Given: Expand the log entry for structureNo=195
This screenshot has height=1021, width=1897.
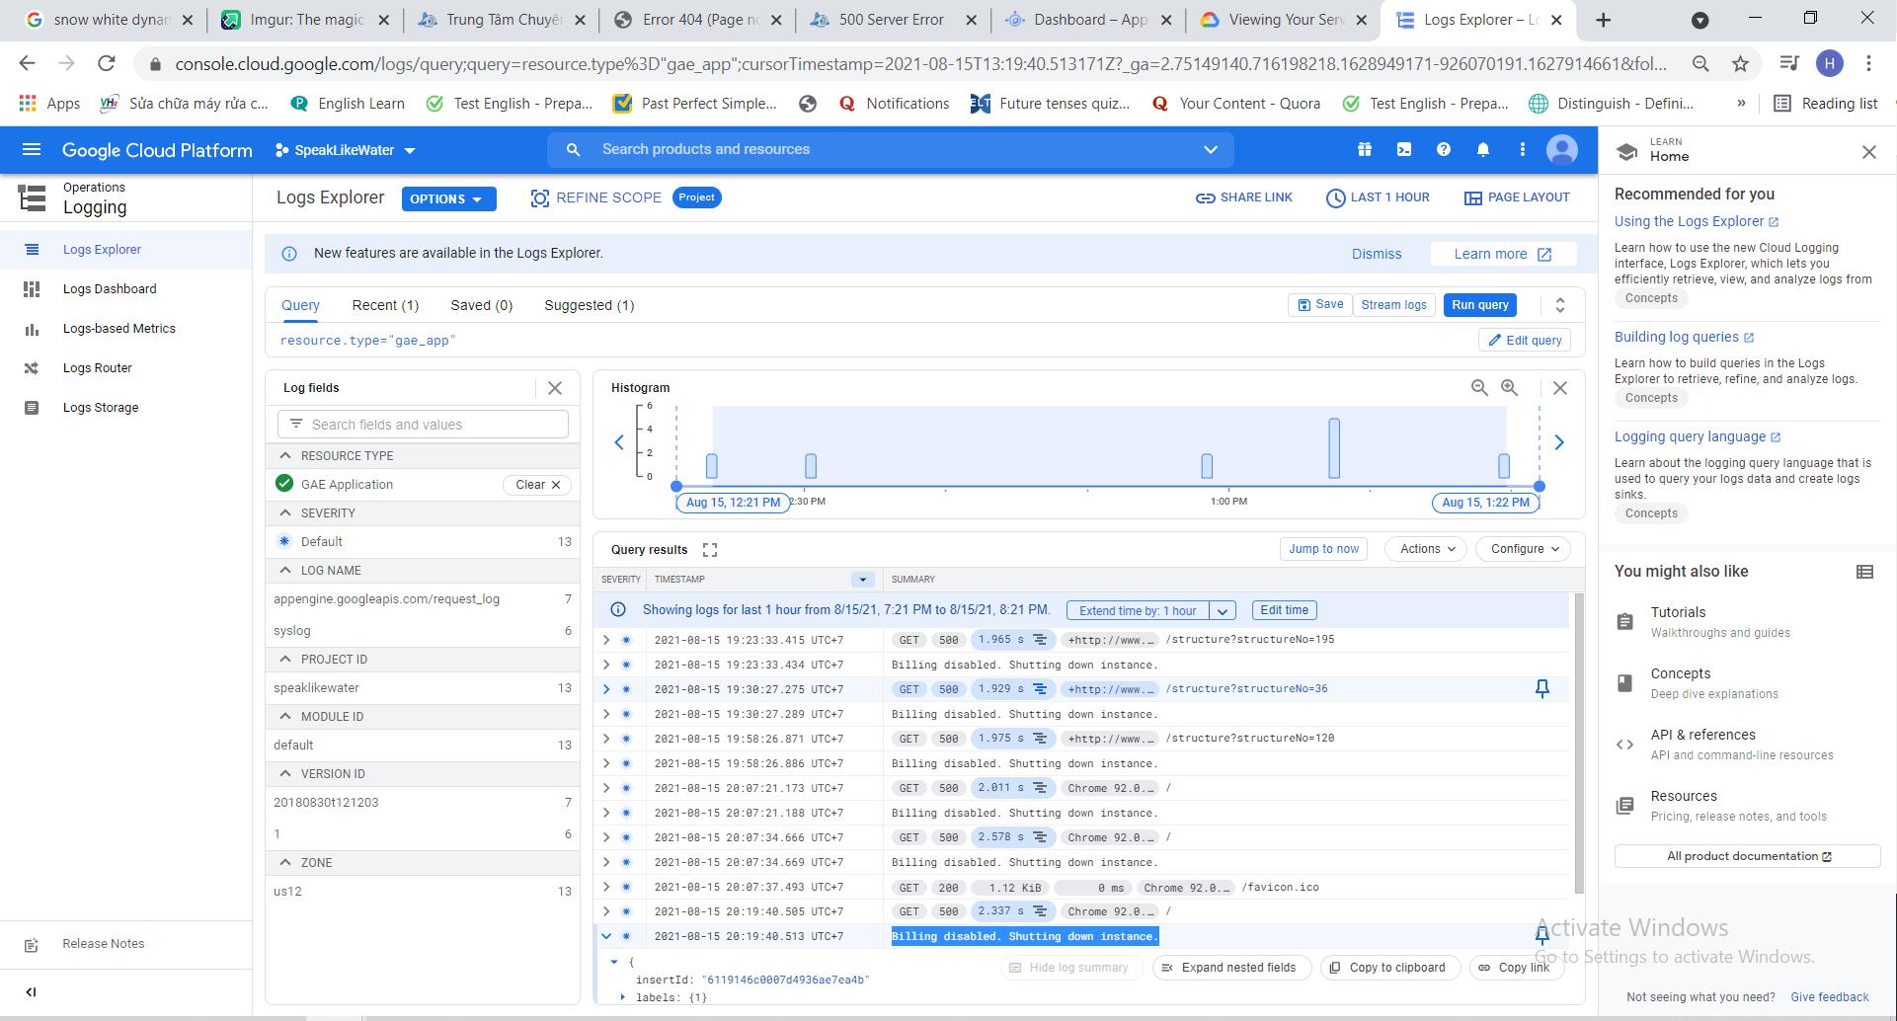Looking at the screenshot, I should coord(606,640).
